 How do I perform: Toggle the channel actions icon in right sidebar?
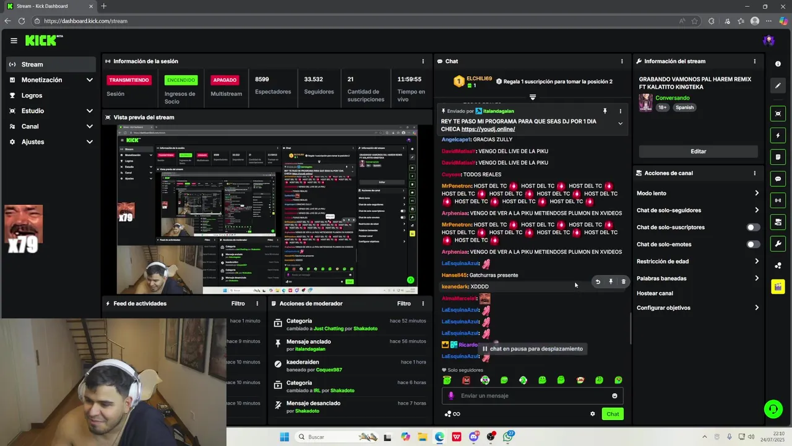(778, 222)
